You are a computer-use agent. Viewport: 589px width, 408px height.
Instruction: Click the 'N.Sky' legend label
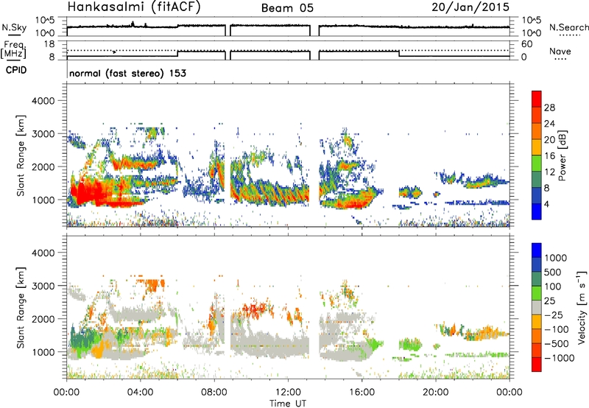point(14,27)
